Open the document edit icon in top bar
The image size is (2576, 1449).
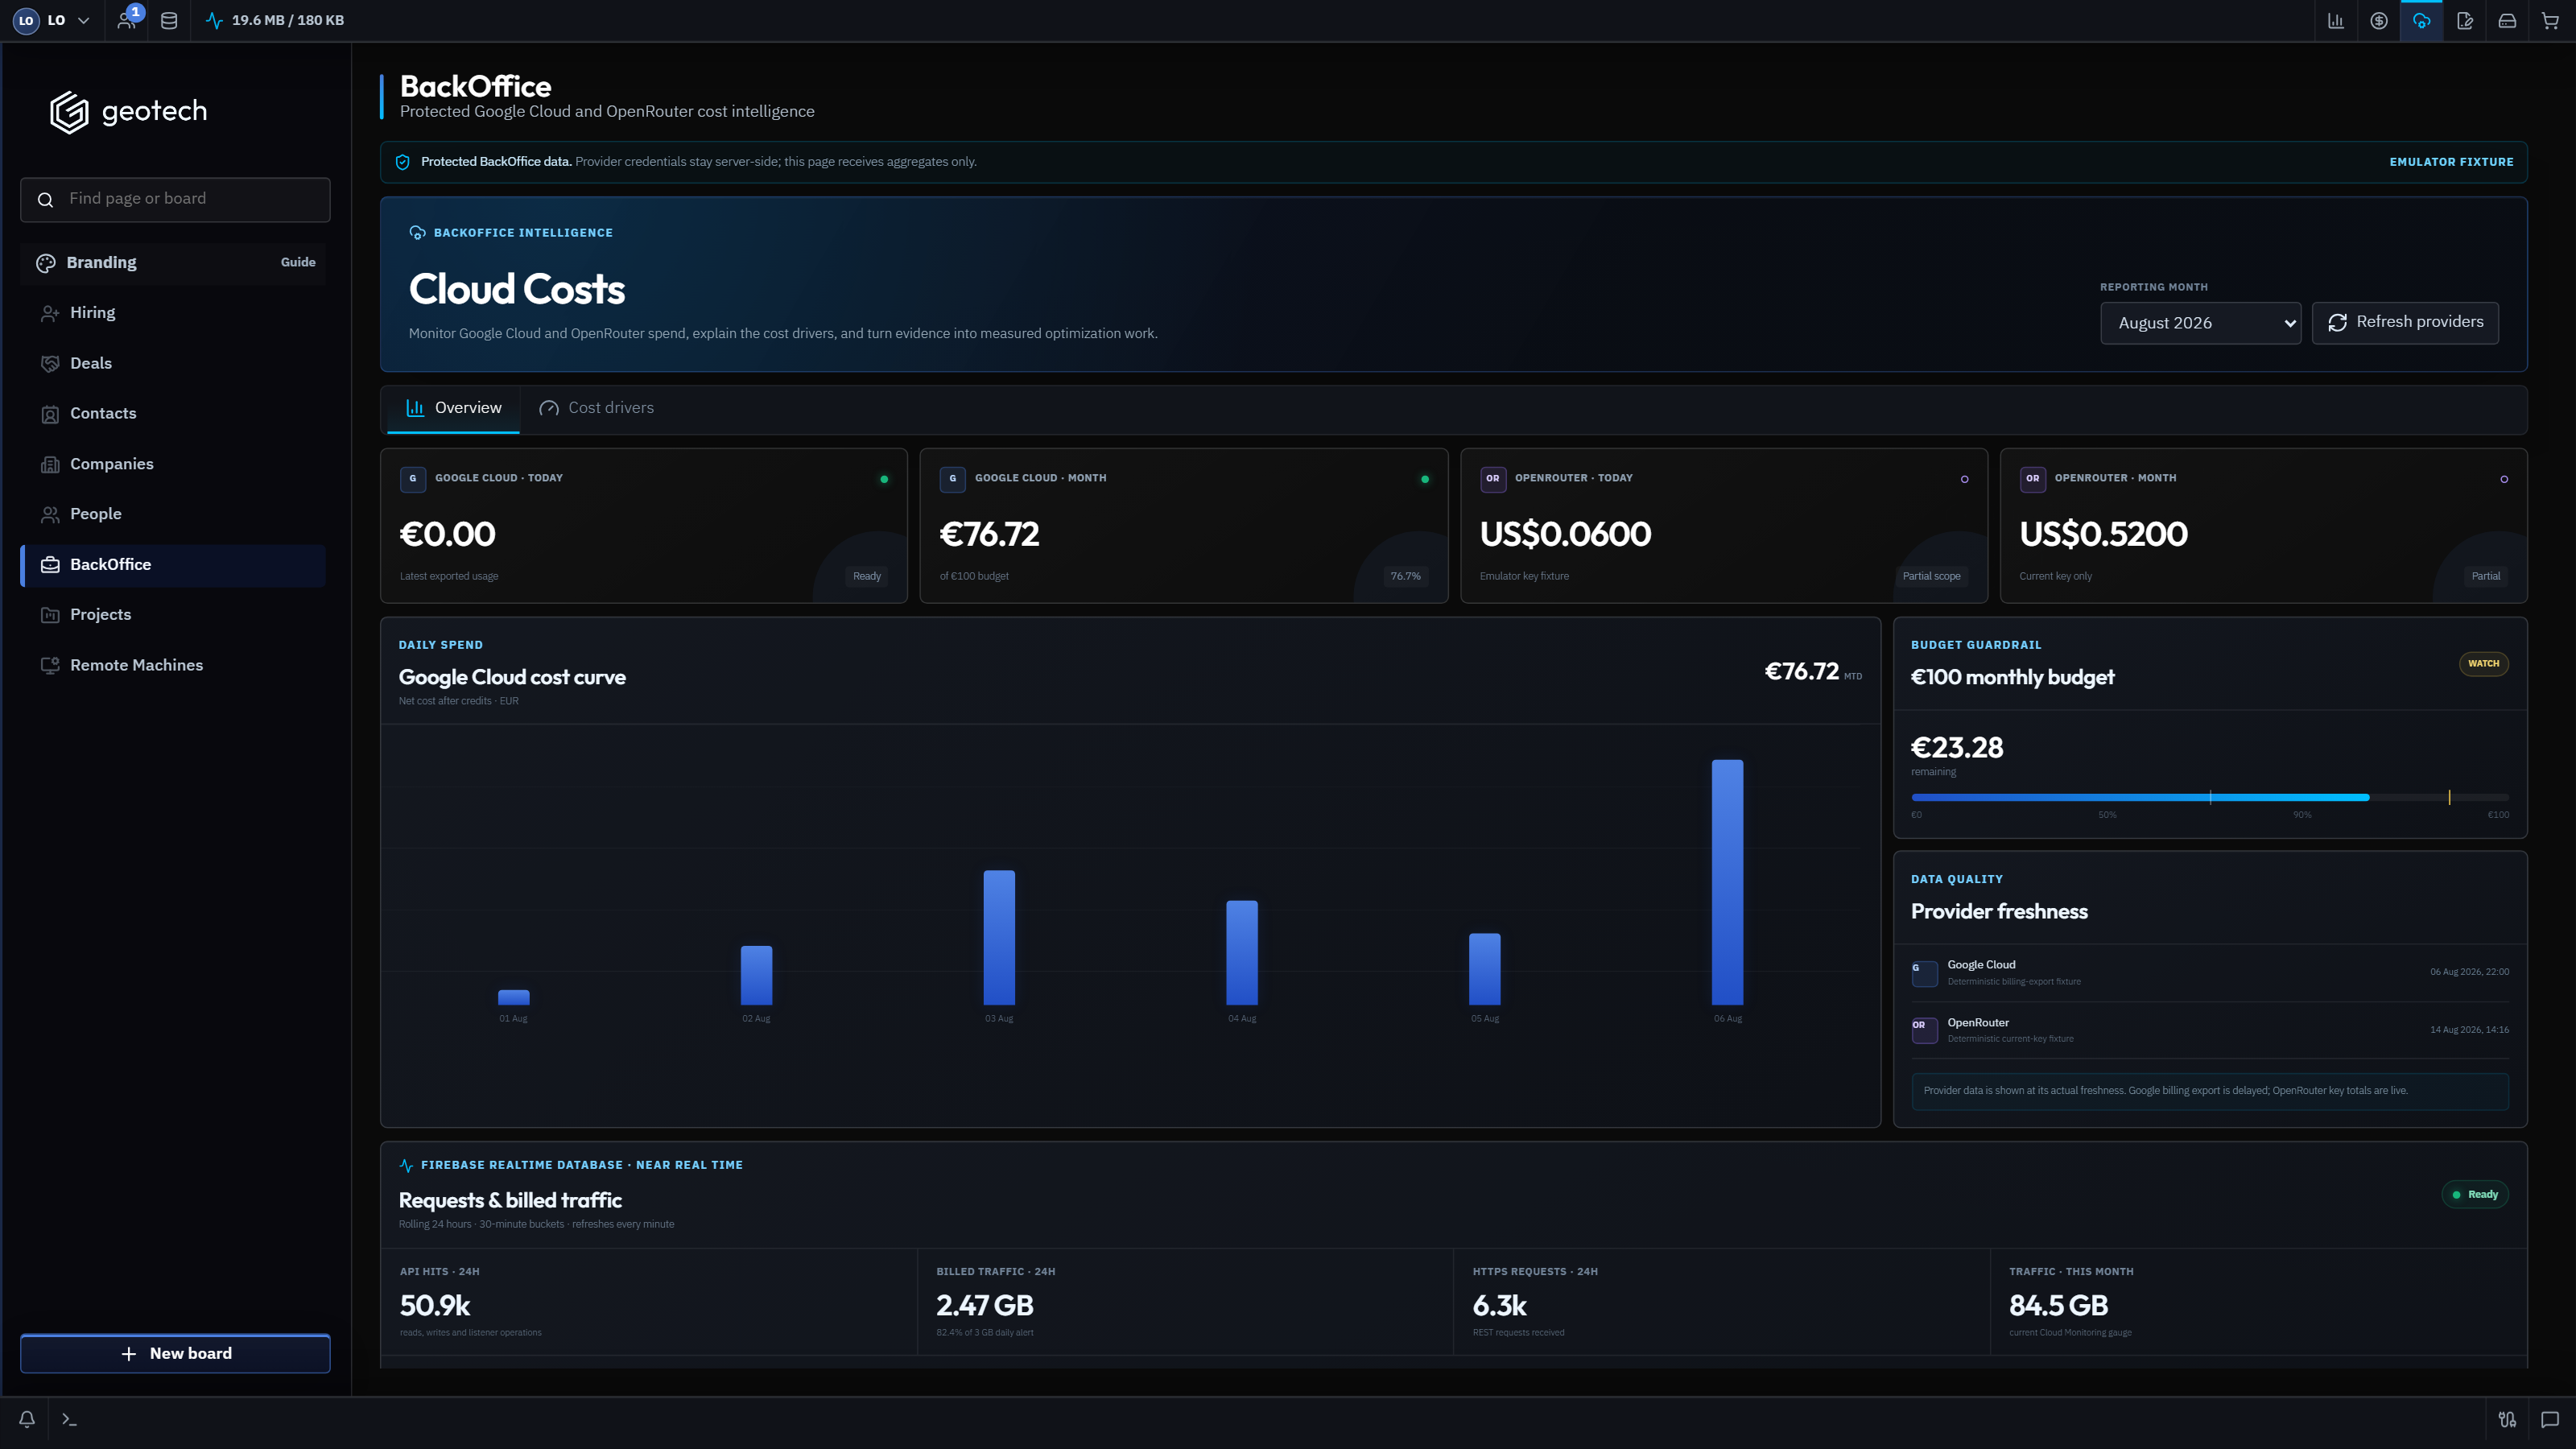point(2465,20)
